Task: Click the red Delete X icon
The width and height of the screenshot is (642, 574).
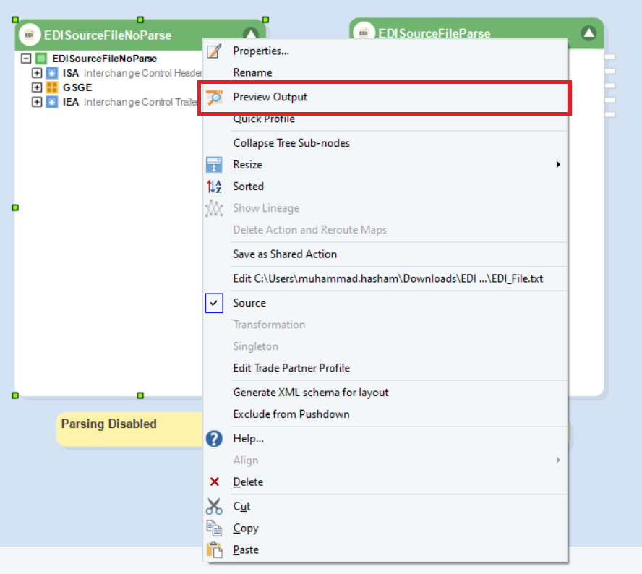Action: point(214,482)
